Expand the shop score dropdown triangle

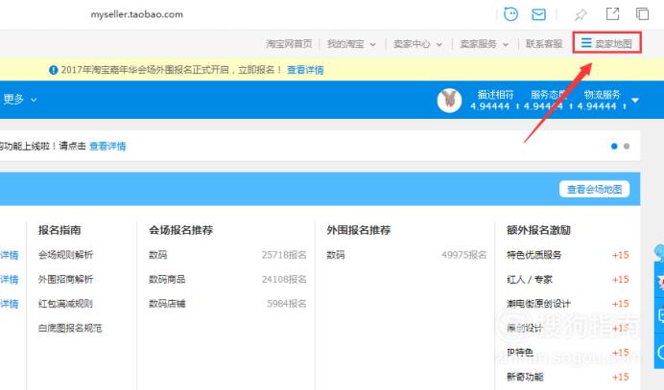tap(635, 101)
